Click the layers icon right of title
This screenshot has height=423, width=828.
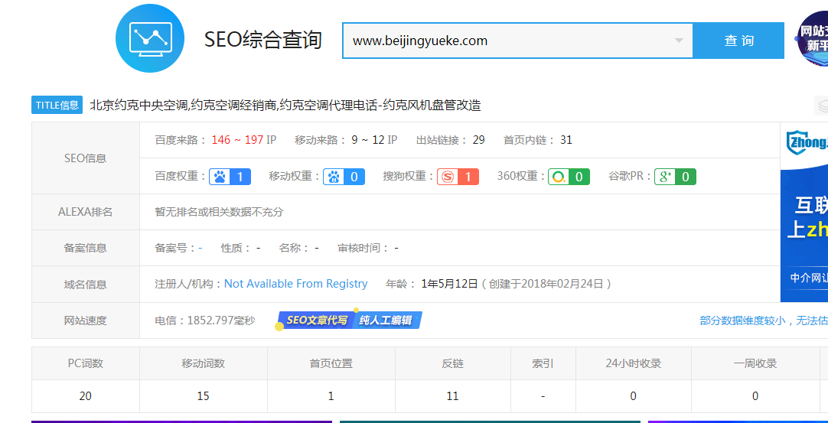pyautogui.click(x=822, y=105)
